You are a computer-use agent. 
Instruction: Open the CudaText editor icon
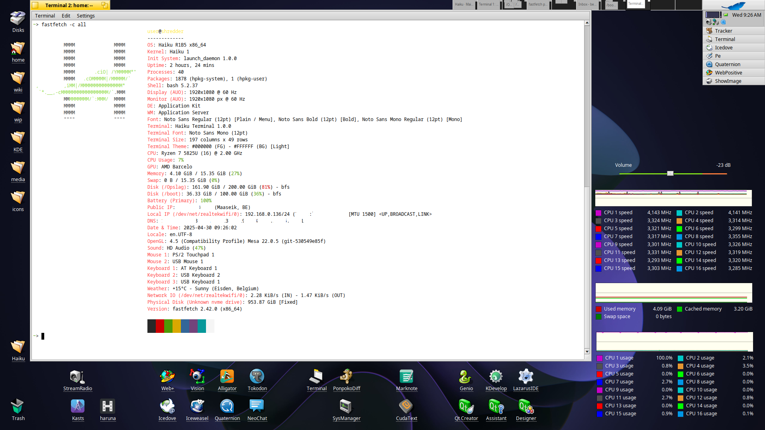406,407
